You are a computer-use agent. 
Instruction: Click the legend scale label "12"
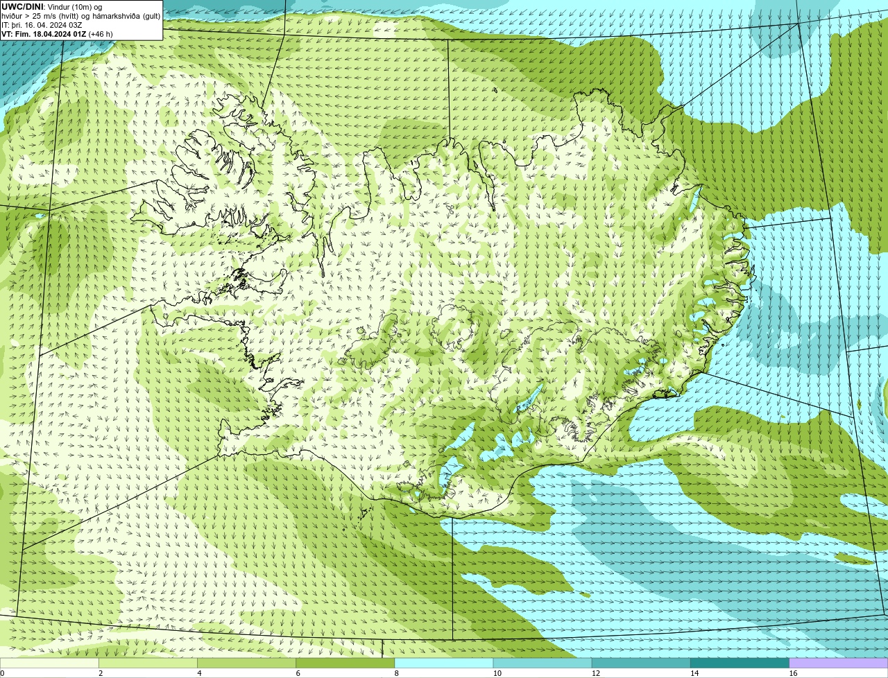(x=596, y=673)
